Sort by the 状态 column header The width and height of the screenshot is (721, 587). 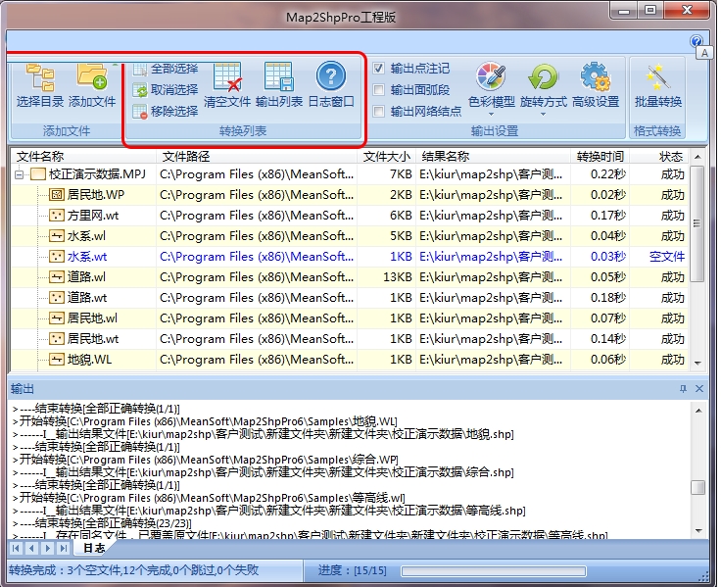click(x=659, y=157)
